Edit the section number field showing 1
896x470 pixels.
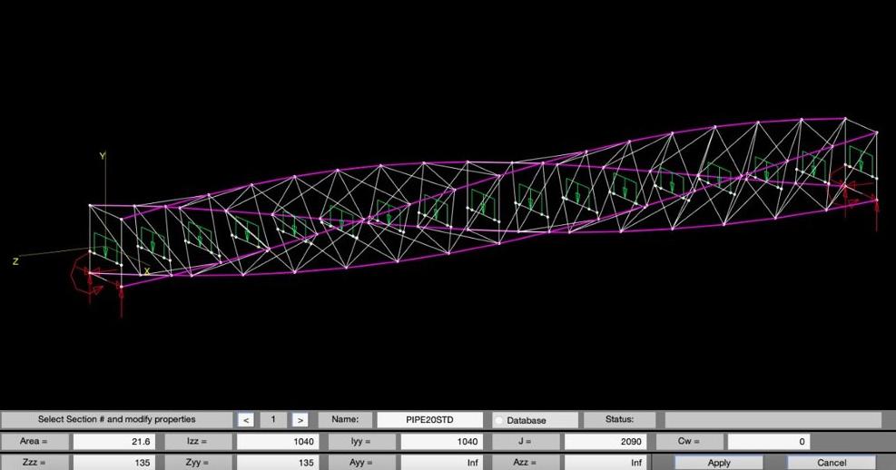coord(272,420)
